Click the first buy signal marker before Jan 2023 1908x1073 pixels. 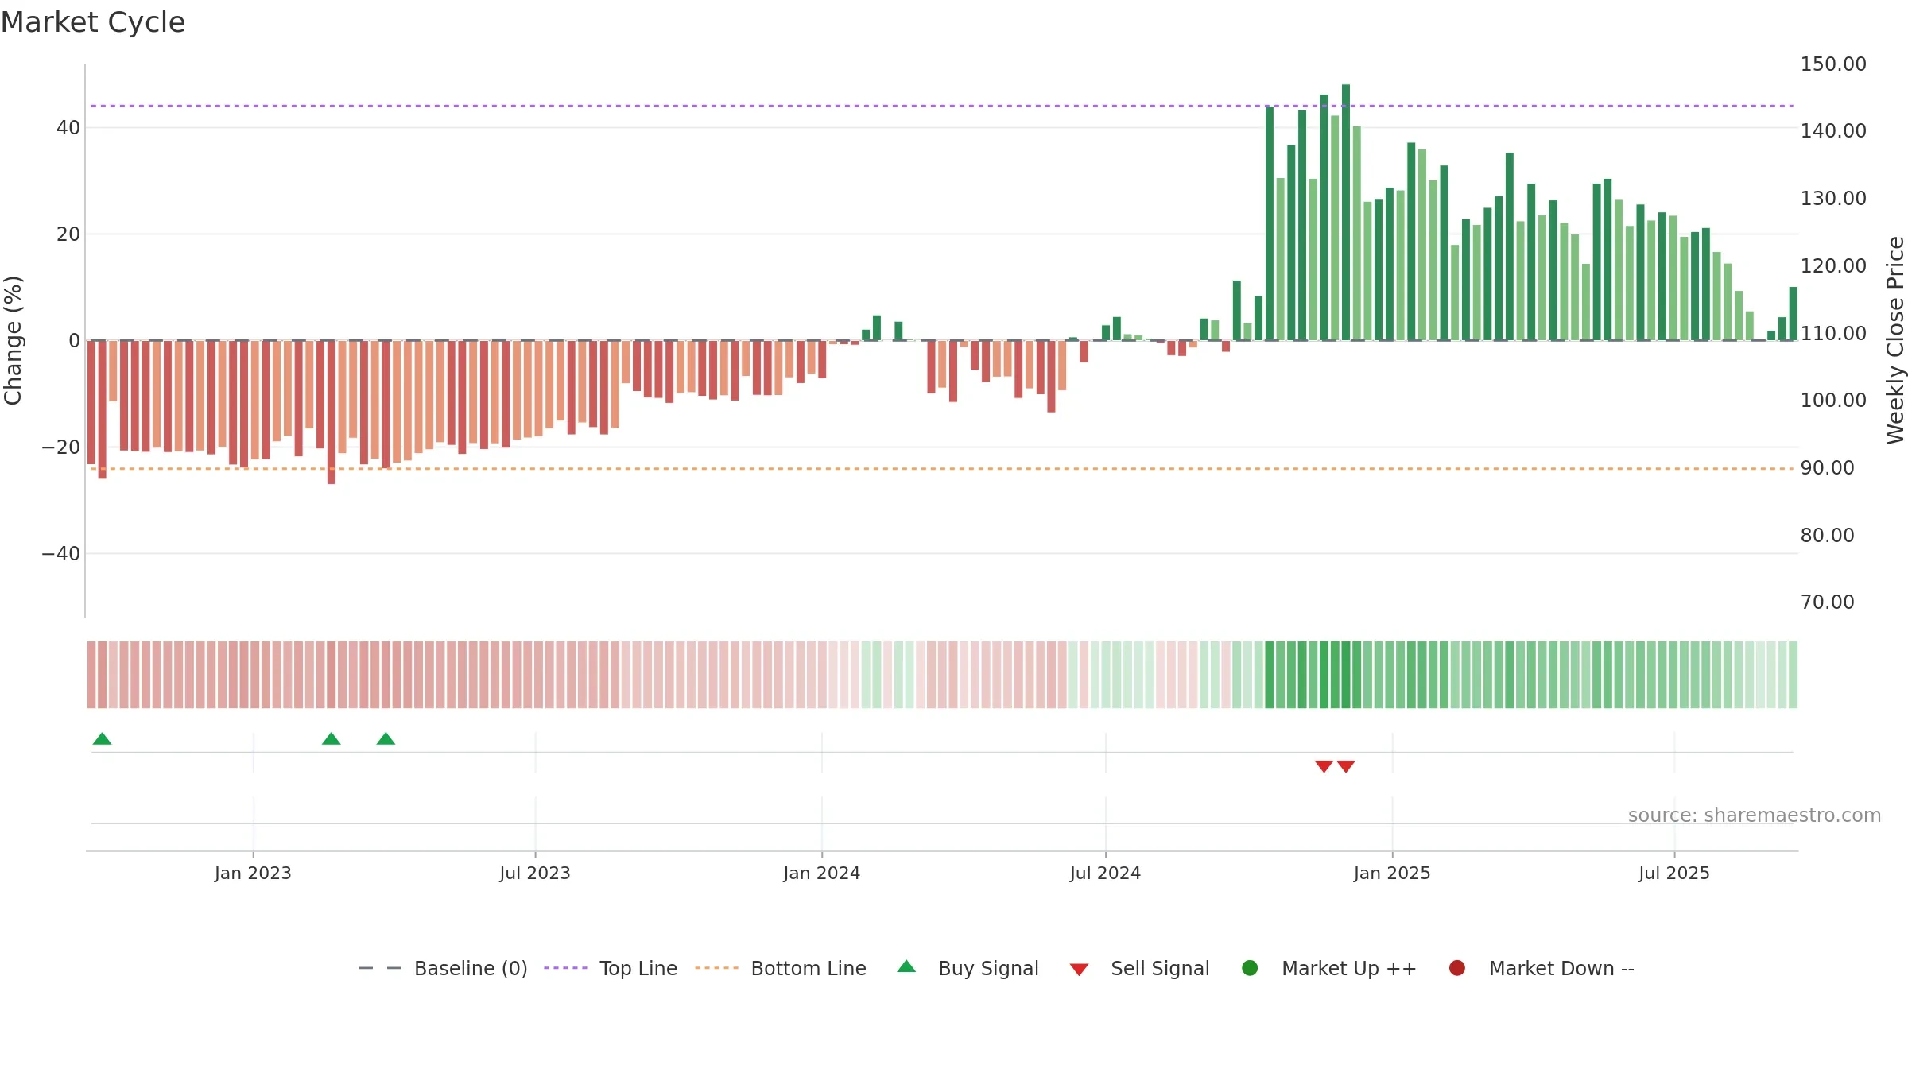click(102, 739)
